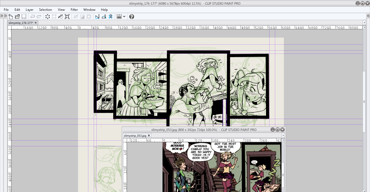Viewport: 370px width, 192px height.
Task: Click the slimystrip_053.jpg window title bar
Action: click(x=204, y=130)
